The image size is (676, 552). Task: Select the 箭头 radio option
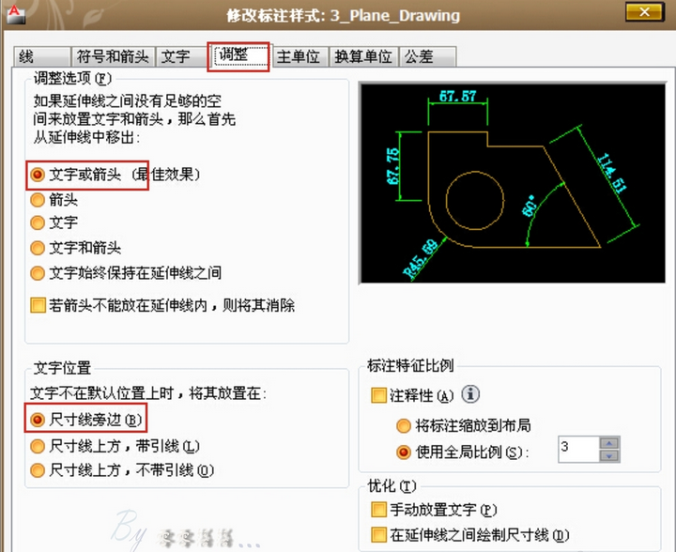(x=38, y=199)
